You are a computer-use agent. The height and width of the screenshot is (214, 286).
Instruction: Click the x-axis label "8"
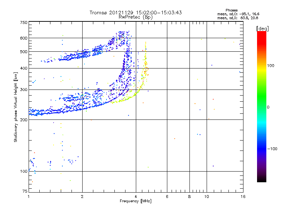[189, 197]
